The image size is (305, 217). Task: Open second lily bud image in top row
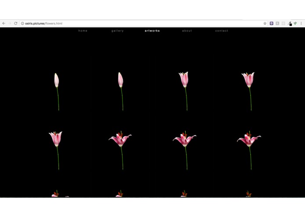click(121, 91)
